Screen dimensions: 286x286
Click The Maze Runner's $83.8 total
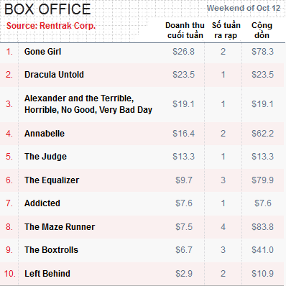pyautogui.click(x=262, y=227)
